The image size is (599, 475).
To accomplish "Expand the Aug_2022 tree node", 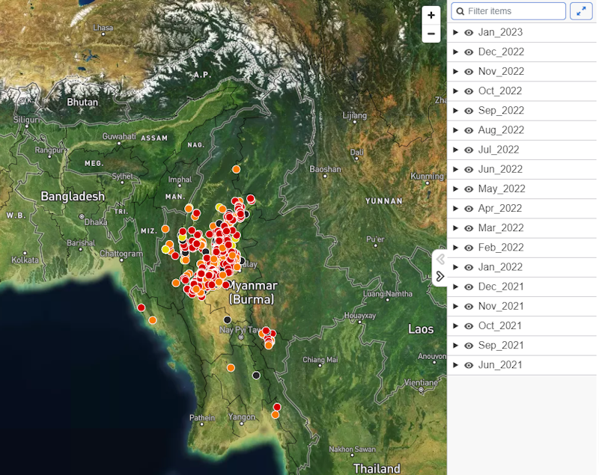I will click(455, 130).
